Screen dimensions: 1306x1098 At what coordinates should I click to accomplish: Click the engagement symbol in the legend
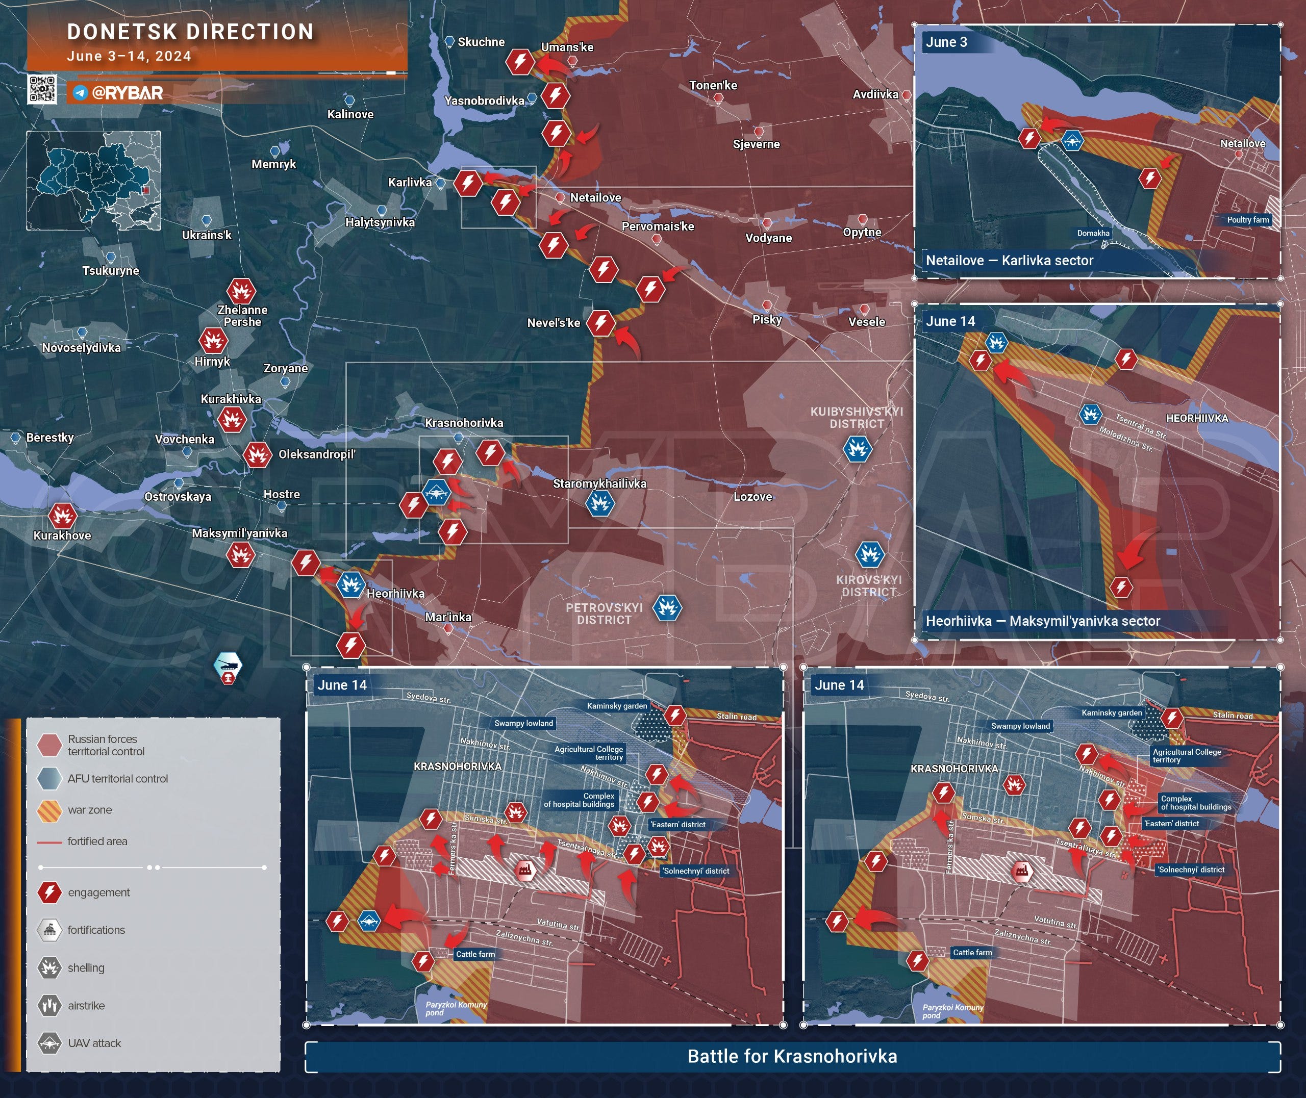pyautogui.click(x=50, y=892)
